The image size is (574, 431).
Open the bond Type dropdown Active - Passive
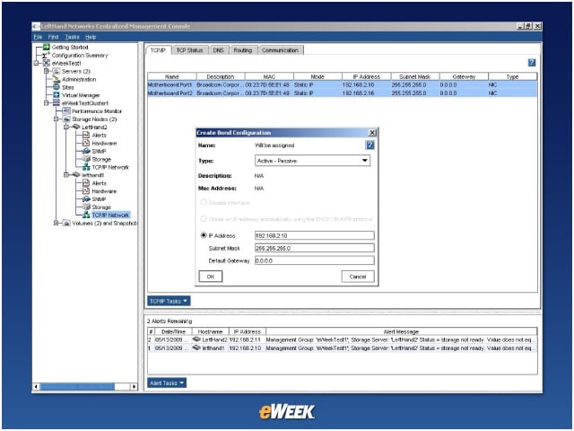click(x=312, y=161)
